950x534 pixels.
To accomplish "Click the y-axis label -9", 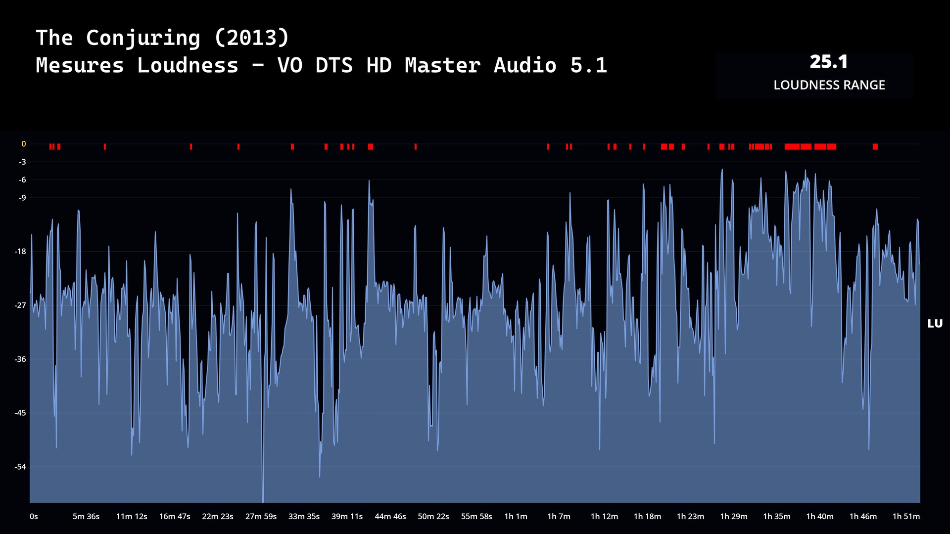I will coord(22,198).
